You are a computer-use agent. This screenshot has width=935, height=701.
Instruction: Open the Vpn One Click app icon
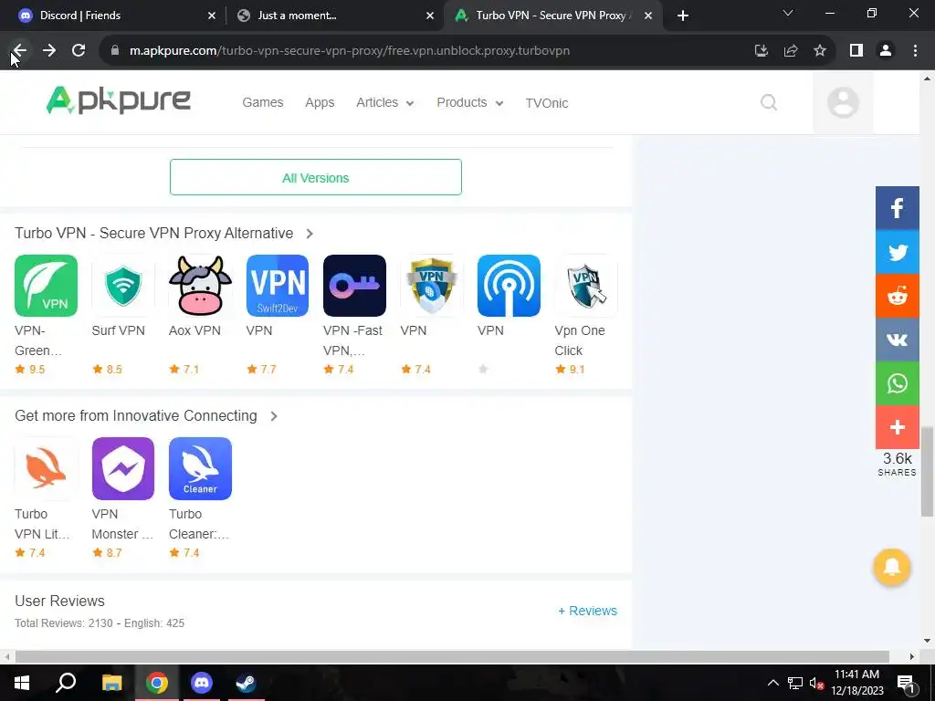(586, 286)
